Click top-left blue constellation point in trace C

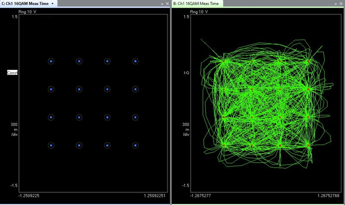pyautogui.click(x=51, y=61)
